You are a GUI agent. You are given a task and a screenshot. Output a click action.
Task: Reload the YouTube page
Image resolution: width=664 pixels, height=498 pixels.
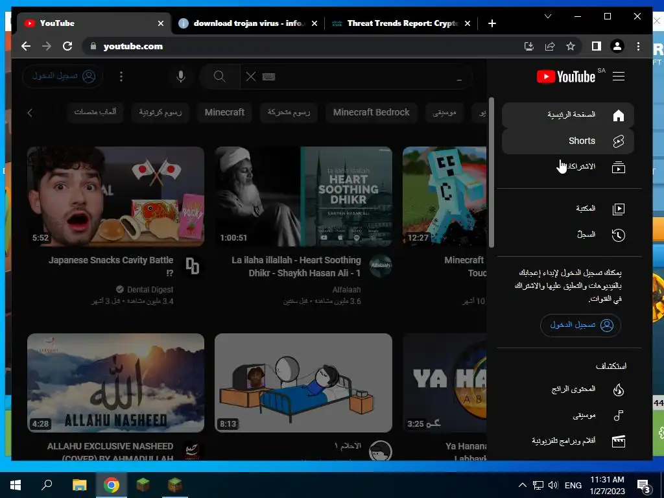click(67, 46)
